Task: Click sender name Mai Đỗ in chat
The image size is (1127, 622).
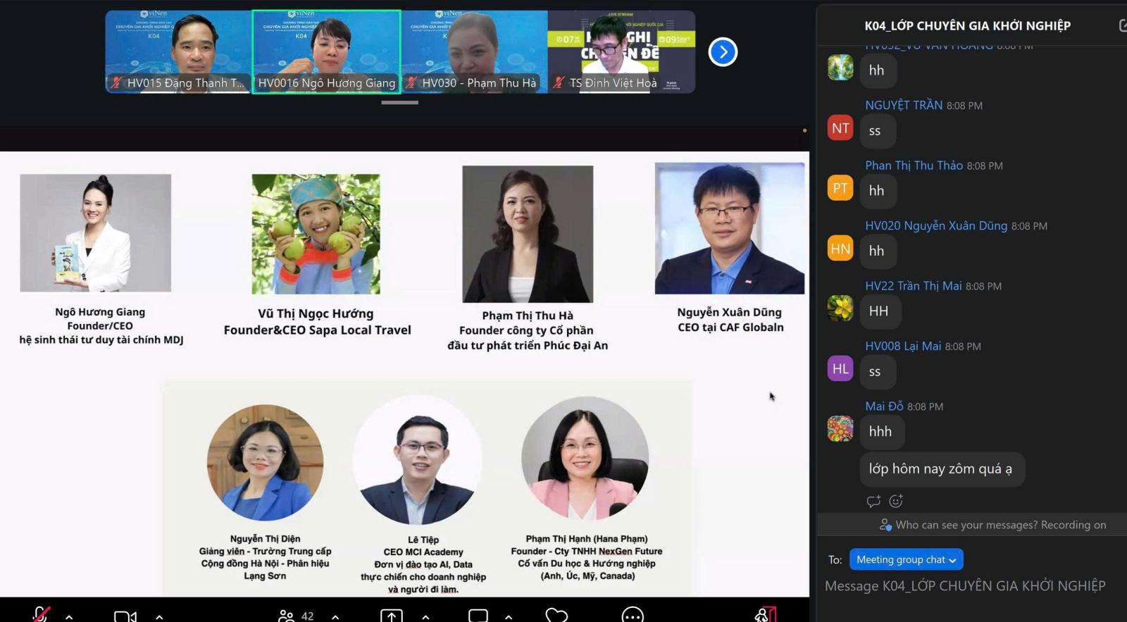Action: [x=884, y=406]
